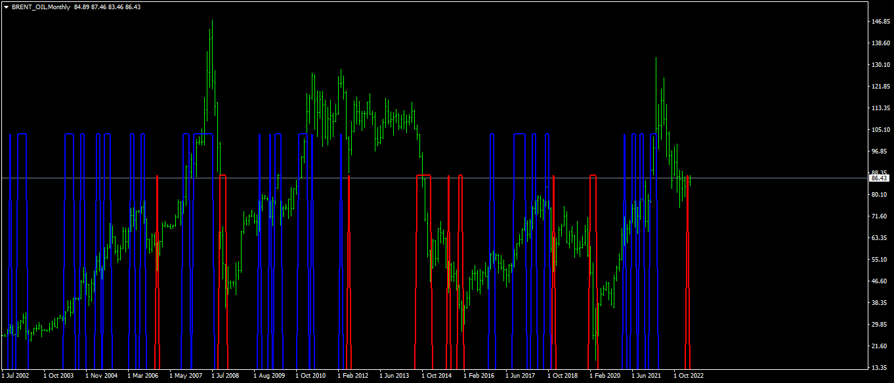Click the 1 Jun 2013 date label
The image size is (894, 383).
[x=394, y=376]
